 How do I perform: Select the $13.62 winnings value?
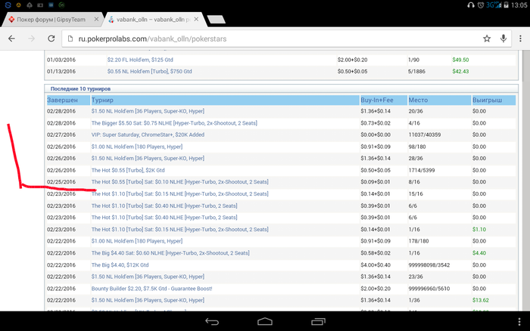pyautogui.click(x=481, y=300)
